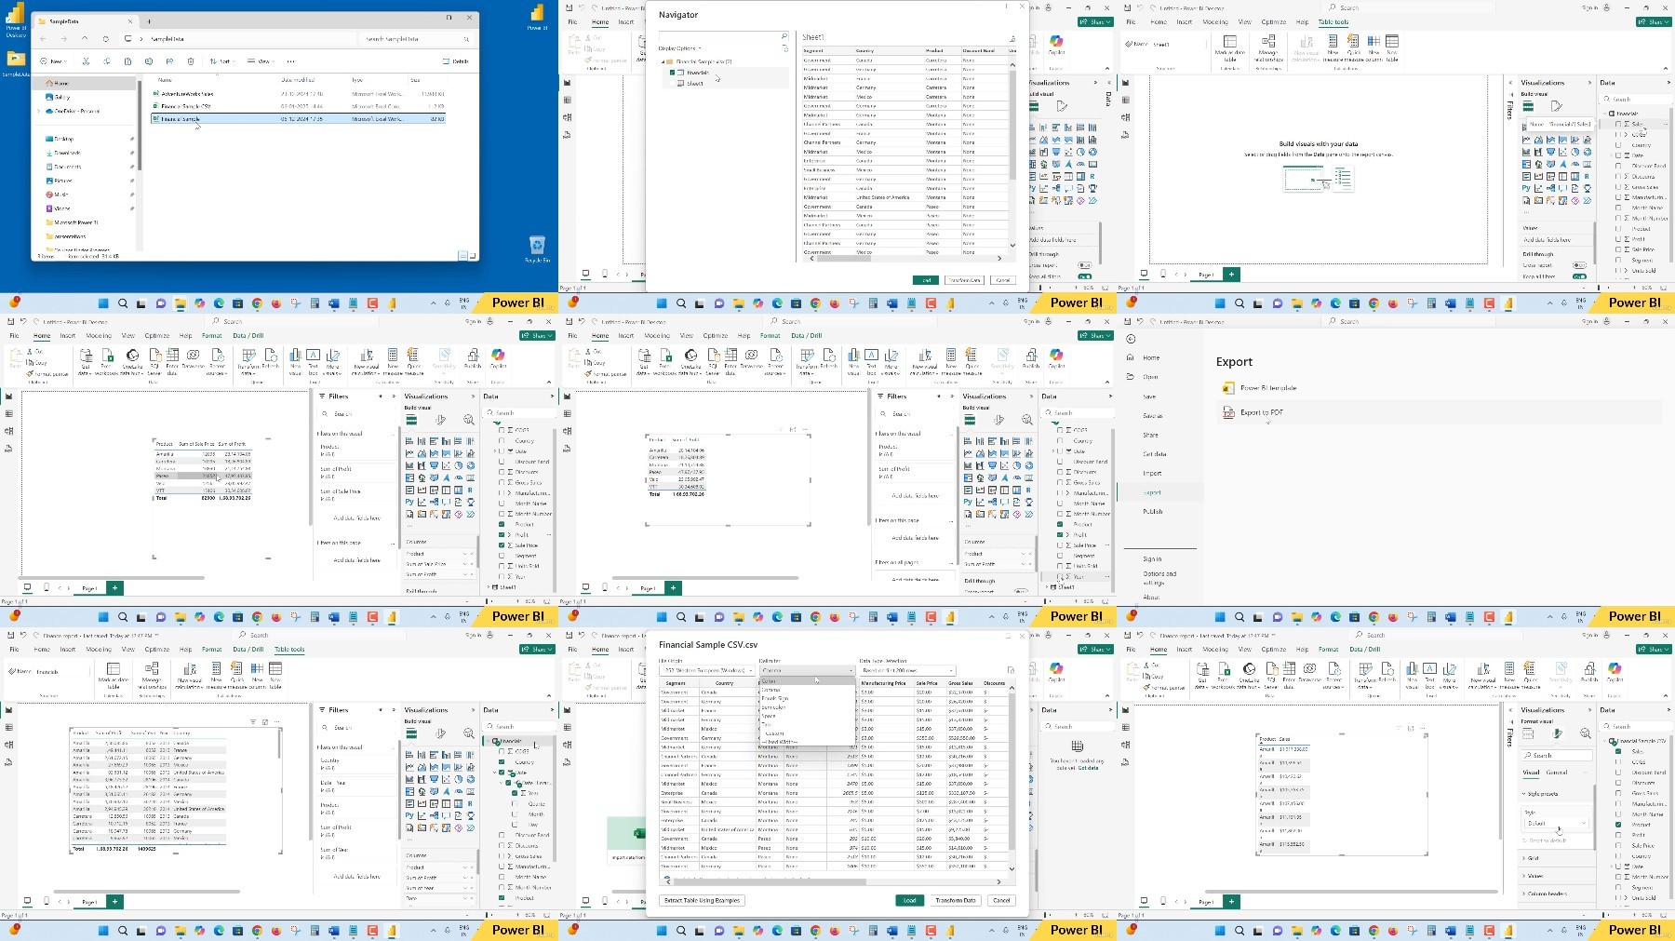1675x941 pixels.
Task: Click Cancel in the Navigator dialog
Action: 1002,280
